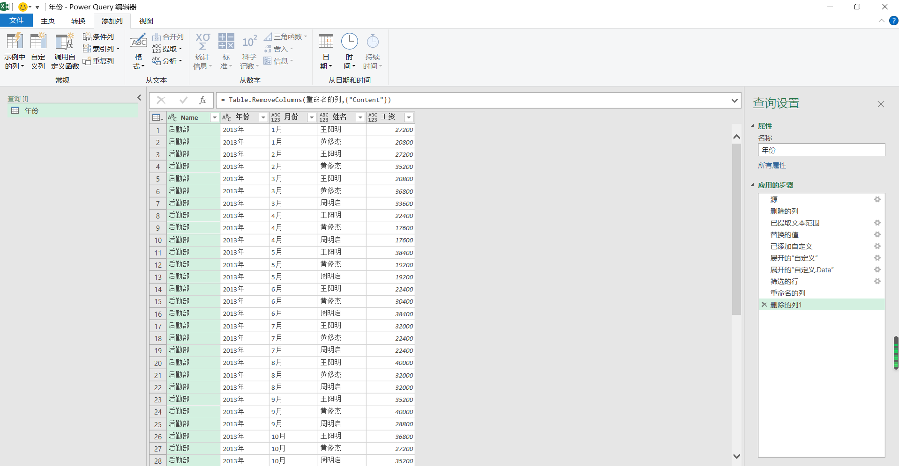Open the filter dropdown on the 年份 column
Viewport: 899px width, 466px height.
coord(263,117)
